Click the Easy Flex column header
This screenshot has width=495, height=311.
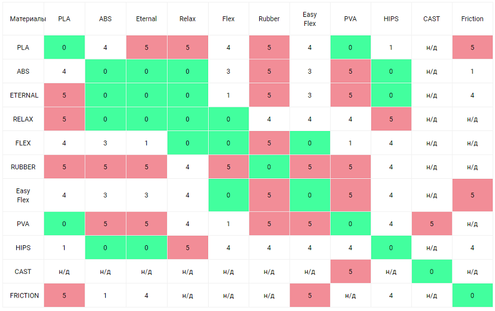pyautogui.click(x=309, y=19)
